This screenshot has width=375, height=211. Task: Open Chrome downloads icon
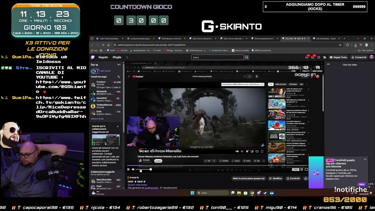click(x=355, y=45)
